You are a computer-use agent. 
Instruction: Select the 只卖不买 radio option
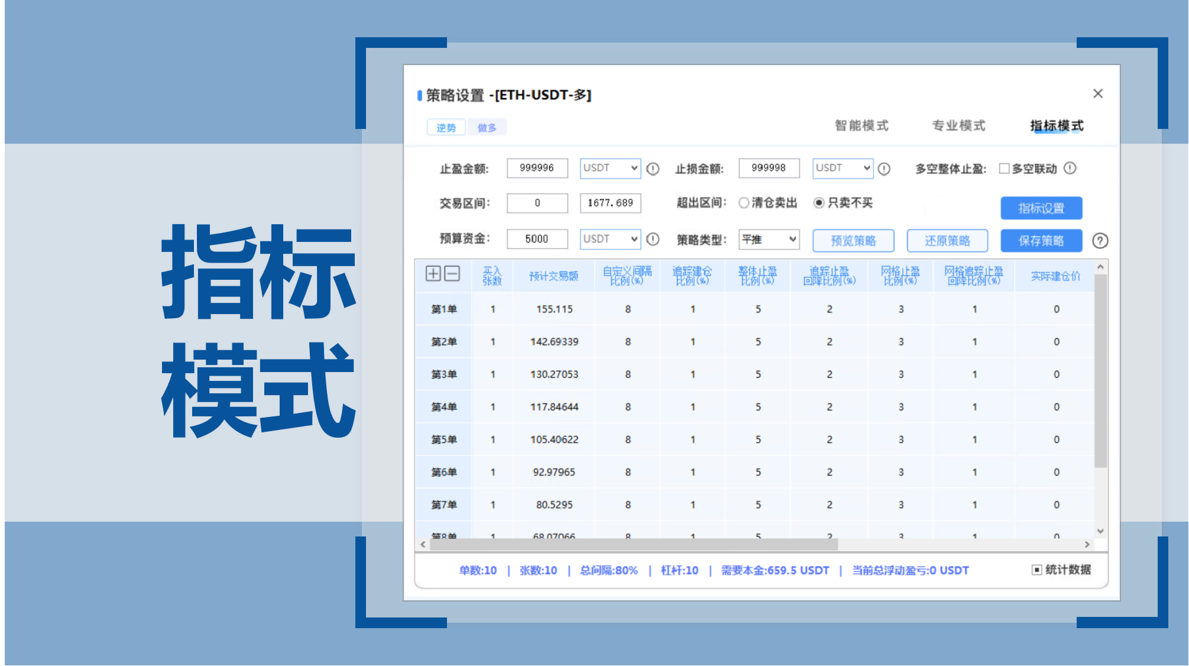coord(819,203)
